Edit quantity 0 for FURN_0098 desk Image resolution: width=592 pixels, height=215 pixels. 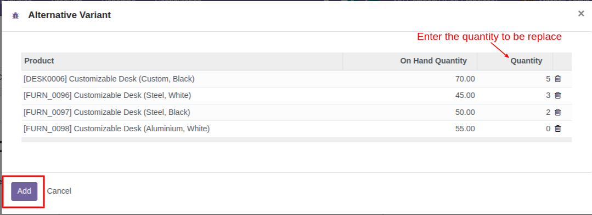(x=515, y=129)
